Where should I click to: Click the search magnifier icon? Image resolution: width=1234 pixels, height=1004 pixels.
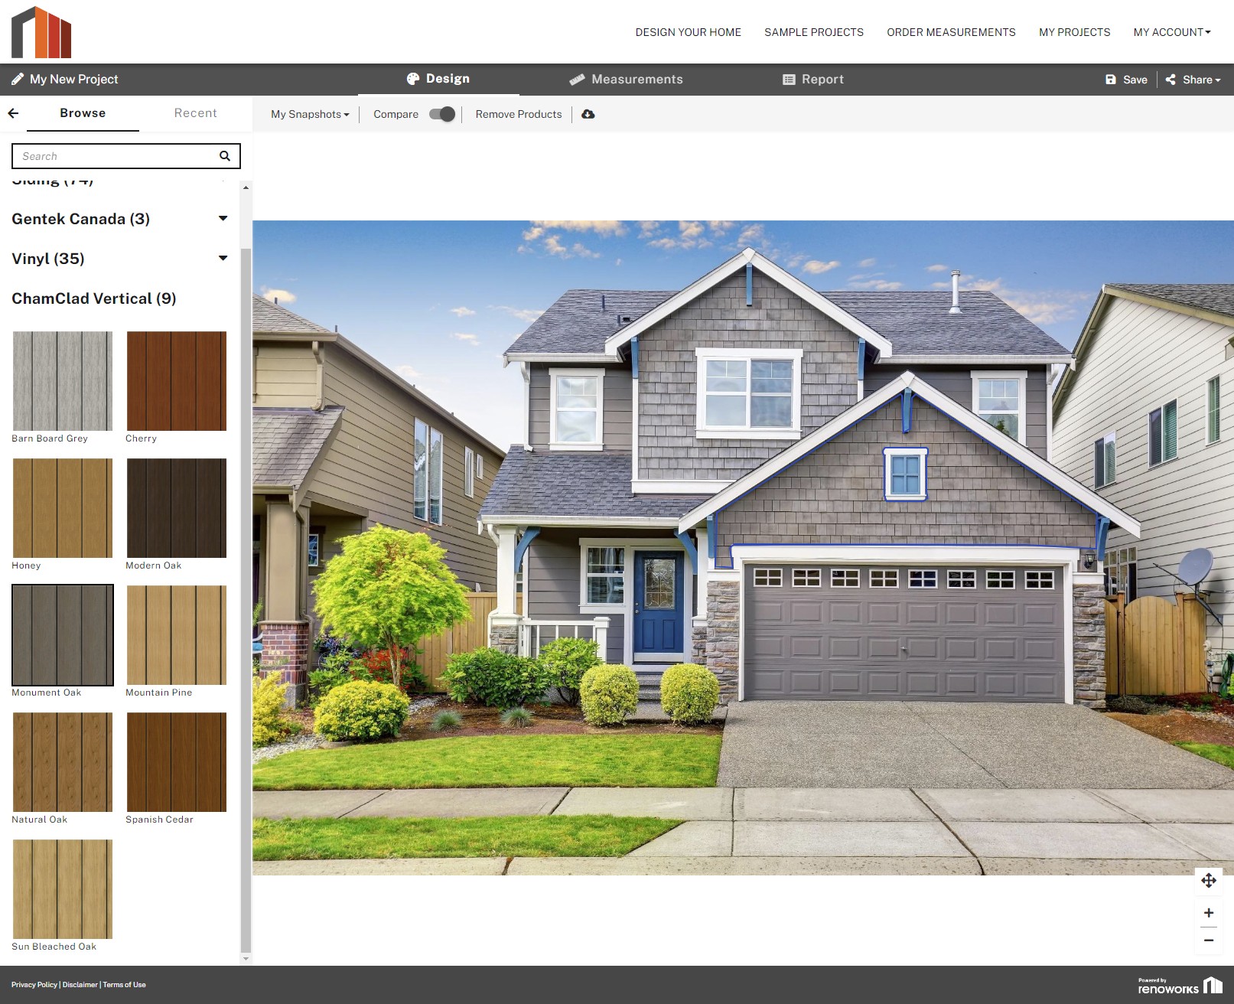pyautogui.click(x=225, y=156)
